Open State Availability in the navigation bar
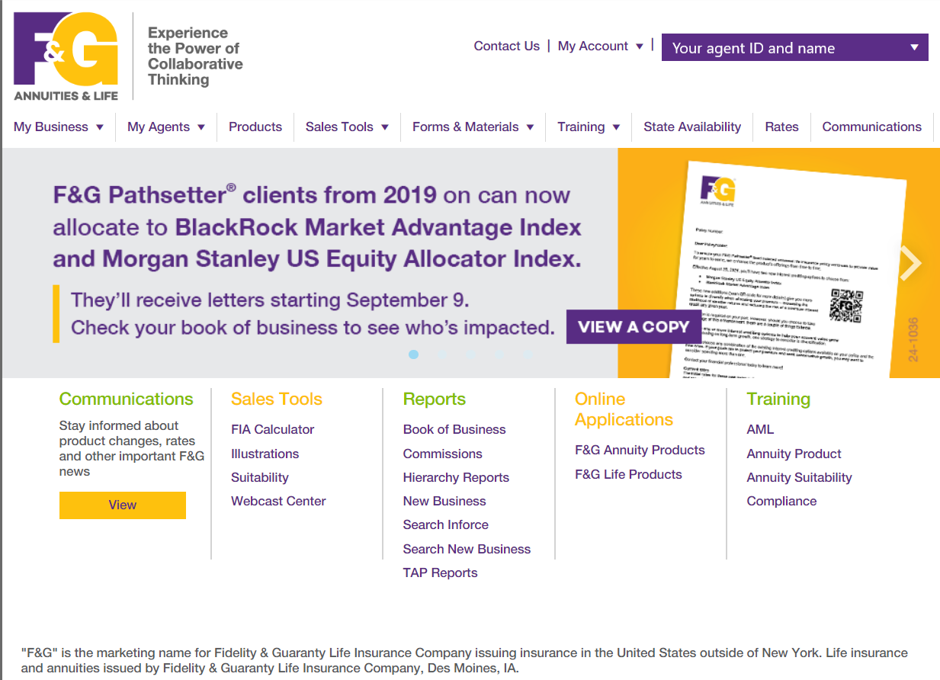The height and width of the screenshot is (680, 940). 691,127
